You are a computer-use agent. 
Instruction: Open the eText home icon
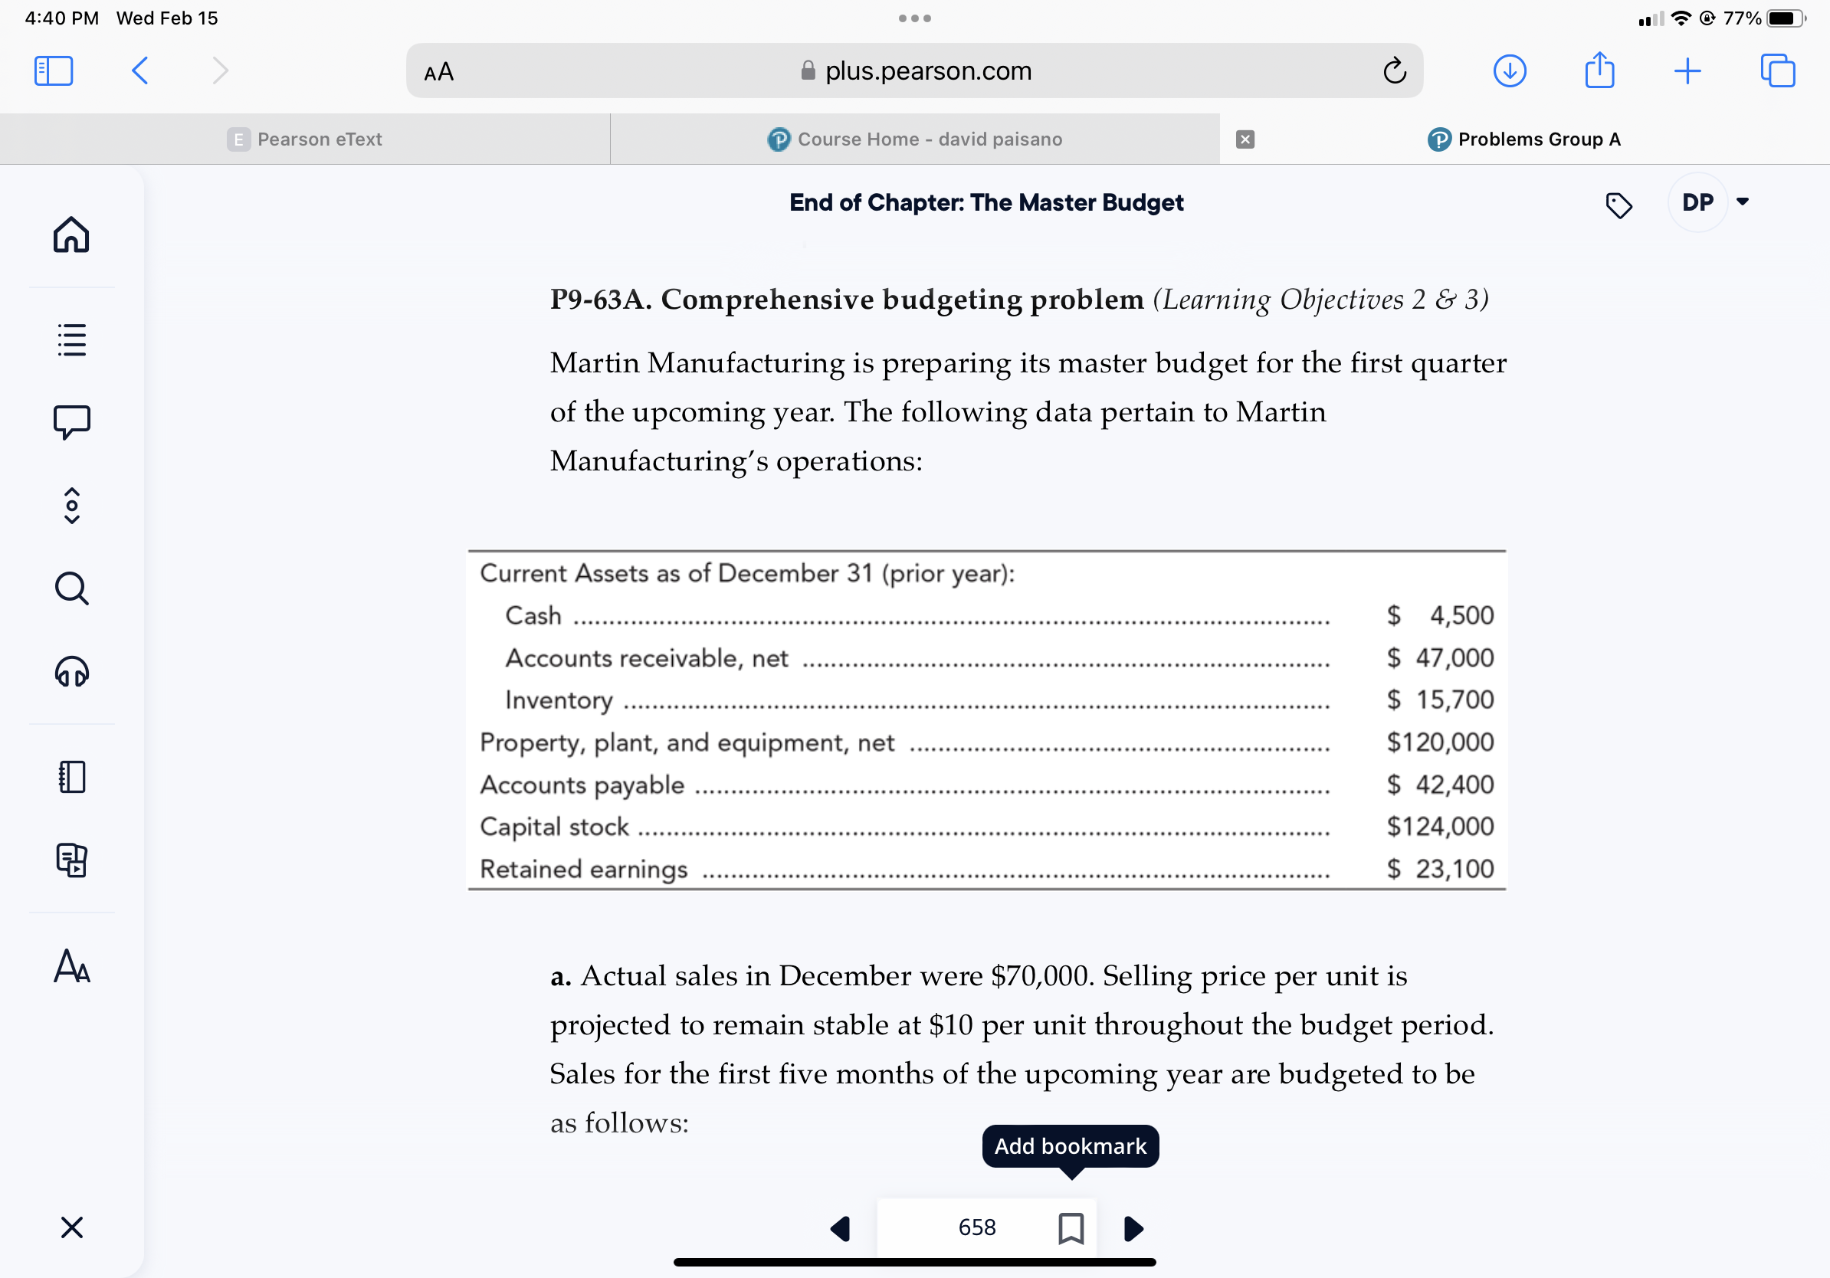click(x=72, y=234)
